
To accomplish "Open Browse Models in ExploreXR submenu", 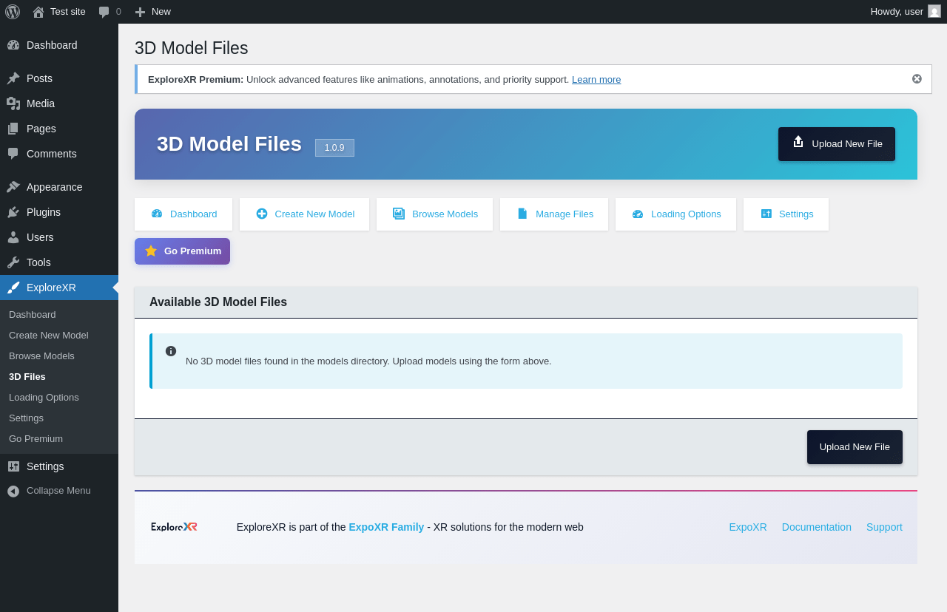I will point(41,356).
